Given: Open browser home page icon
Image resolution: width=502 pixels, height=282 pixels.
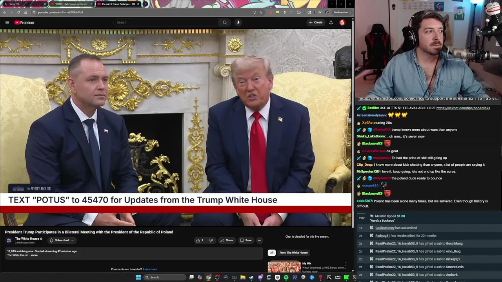Looking at the screenshot, I should point(25,12).
